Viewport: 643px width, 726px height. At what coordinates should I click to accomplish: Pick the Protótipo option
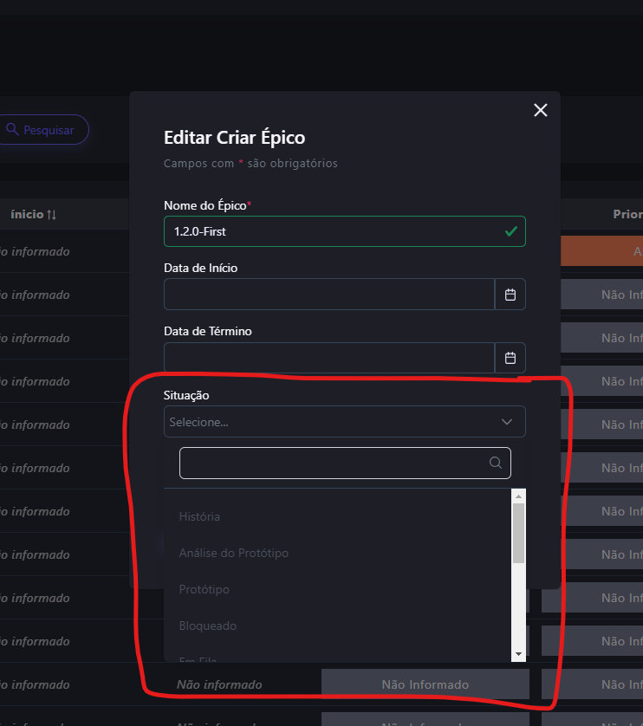205,589
